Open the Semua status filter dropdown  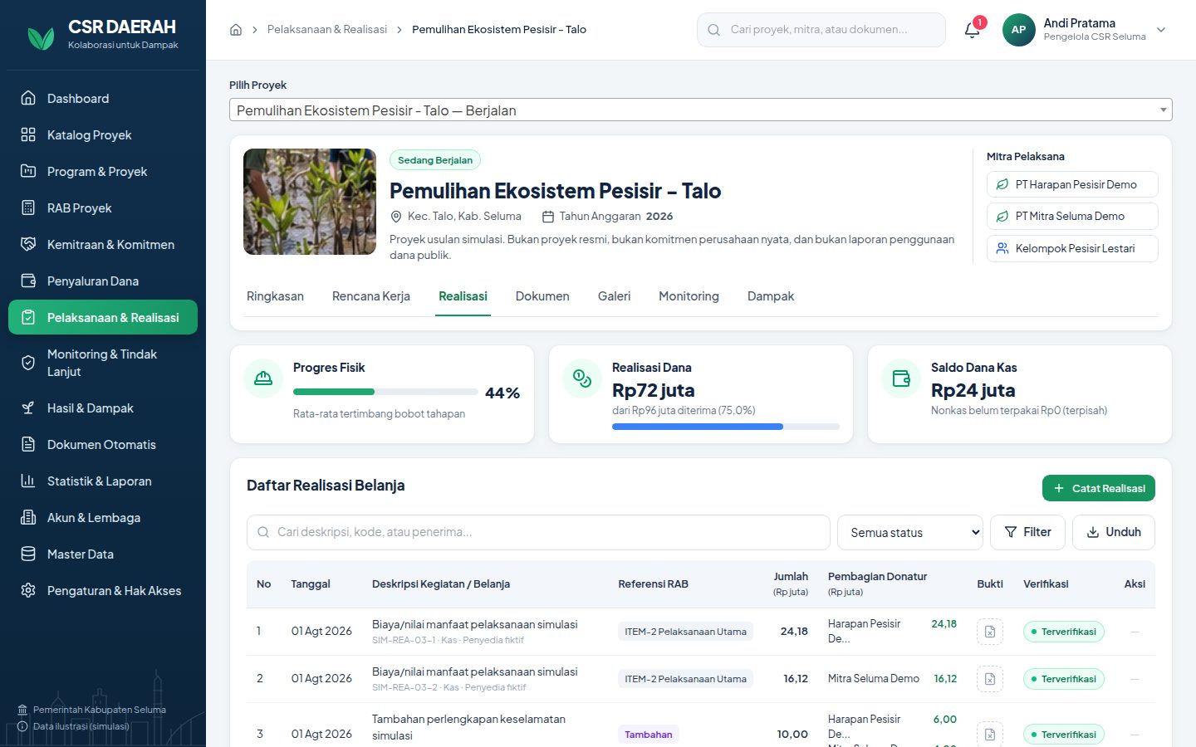(x=910, y=532)
